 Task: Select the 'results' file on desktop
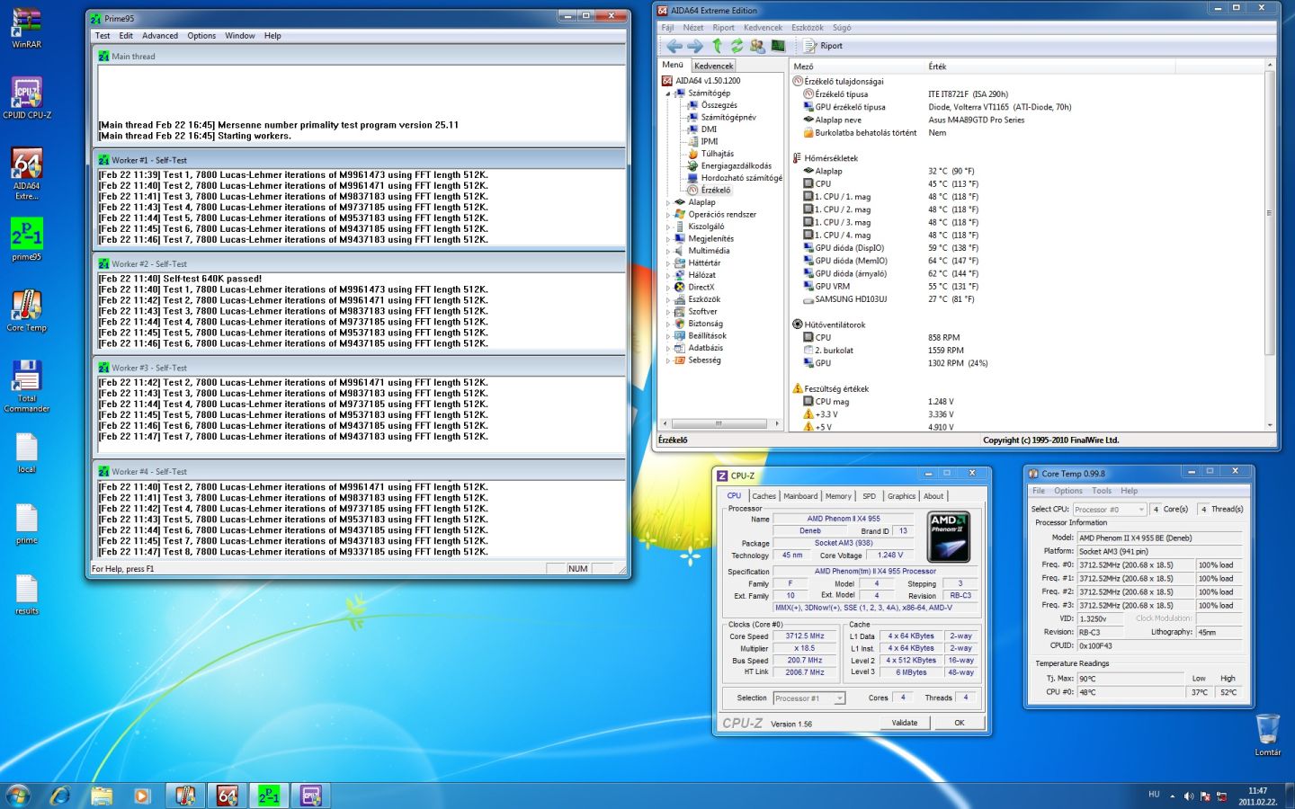click(26, 594)
